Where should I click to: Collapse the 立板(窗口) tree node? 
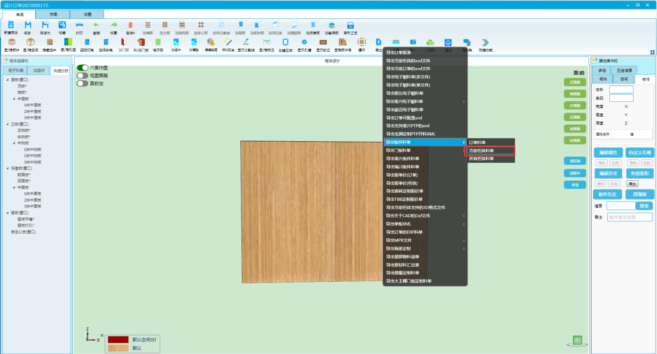tap(7, 124)
